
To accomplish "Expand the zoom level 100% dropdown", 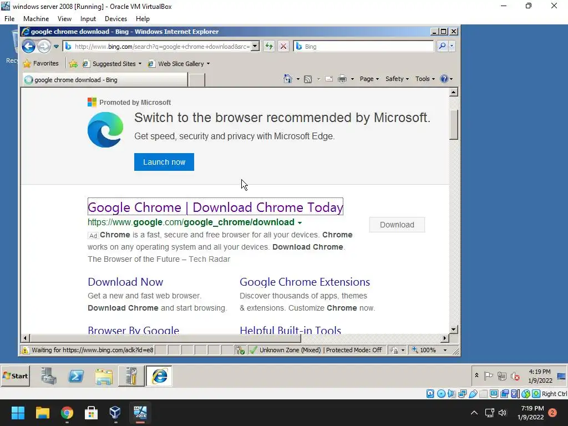I will [445, 350].
